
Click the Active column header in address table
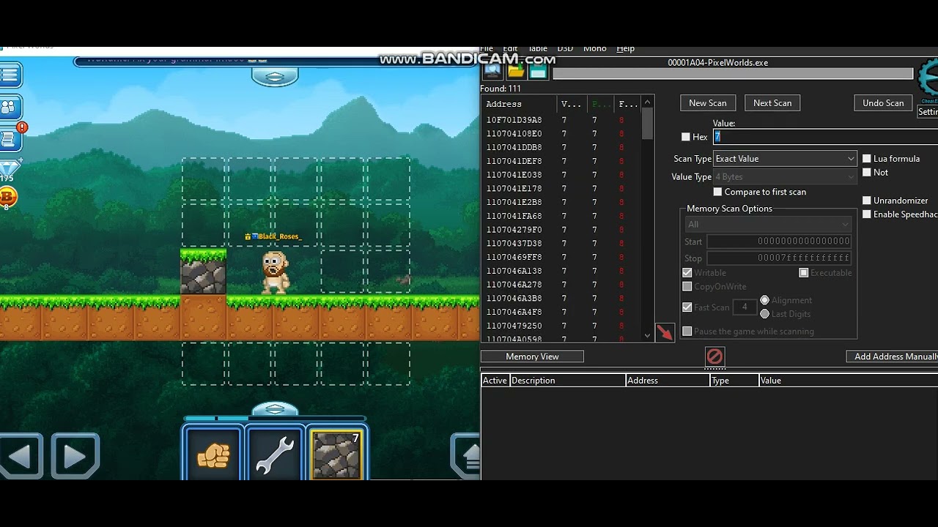pyautogui.click(x=495, y=381)
